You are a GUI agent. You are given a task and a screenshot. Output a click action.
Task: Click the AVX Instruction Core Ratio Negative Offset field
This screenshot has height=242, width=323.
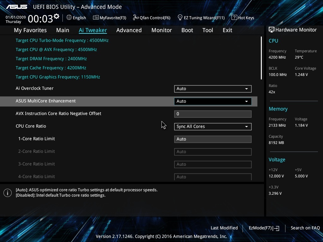pos(213,114)
